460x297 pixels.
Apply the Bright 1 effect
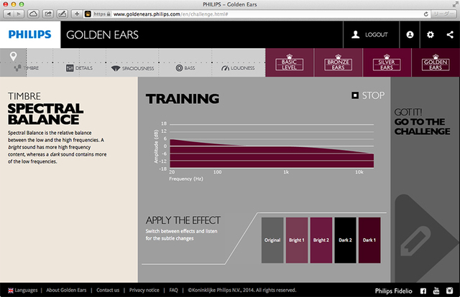coord(297,240)
